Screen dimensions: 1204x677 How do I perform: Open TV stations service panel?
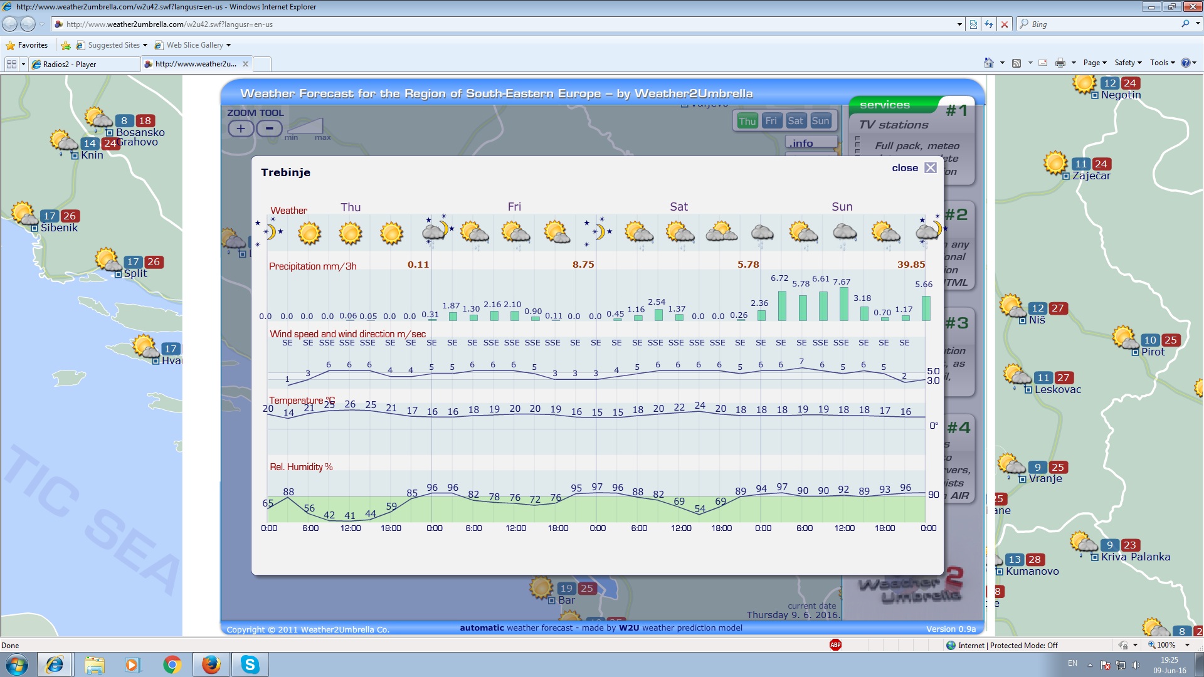[x=894, y=125]
